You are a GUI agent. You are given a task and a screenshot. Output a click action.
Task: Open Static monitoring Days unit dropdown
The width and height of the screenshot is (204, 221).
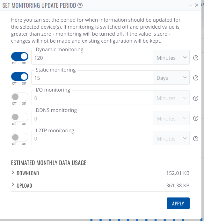171,78
